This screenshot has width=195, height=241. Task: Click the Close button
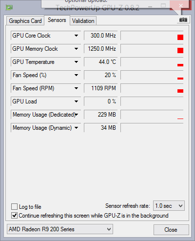[x=171, y=230]
